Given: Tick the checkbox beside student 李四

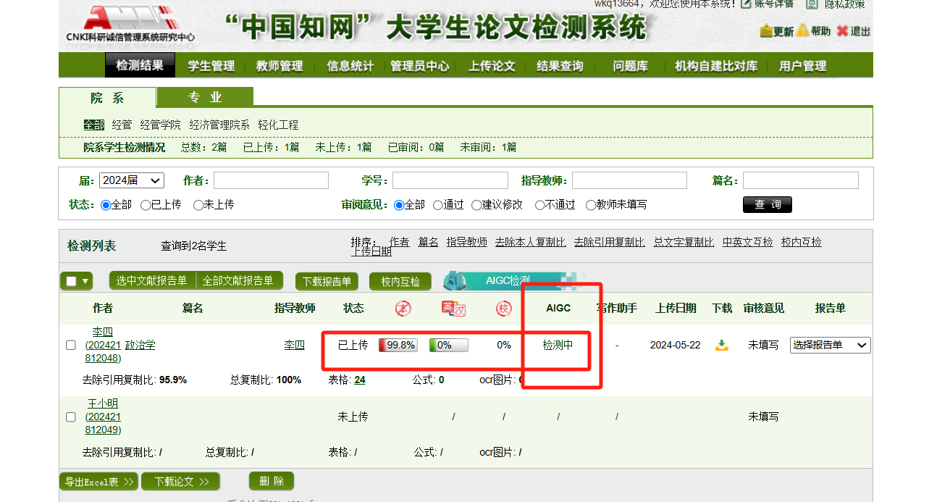Looking at the screenshot, I should coord(71,346).
